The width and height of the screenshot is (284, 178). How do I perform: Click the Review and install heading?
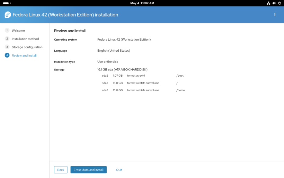pyautogui.click(x=70, y=31)
